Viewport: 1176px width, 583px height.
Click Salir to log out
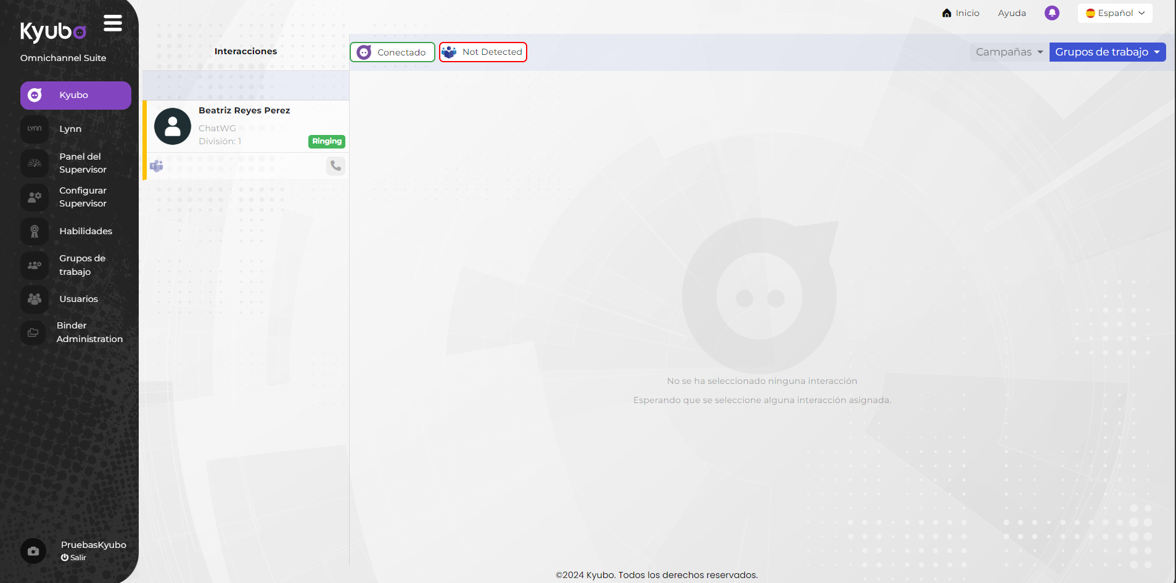pos(73,558)
